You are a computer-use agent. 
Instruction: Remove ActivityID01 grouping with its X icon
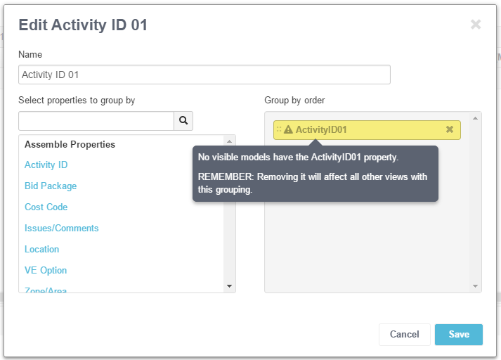click(x=450, y=129)
